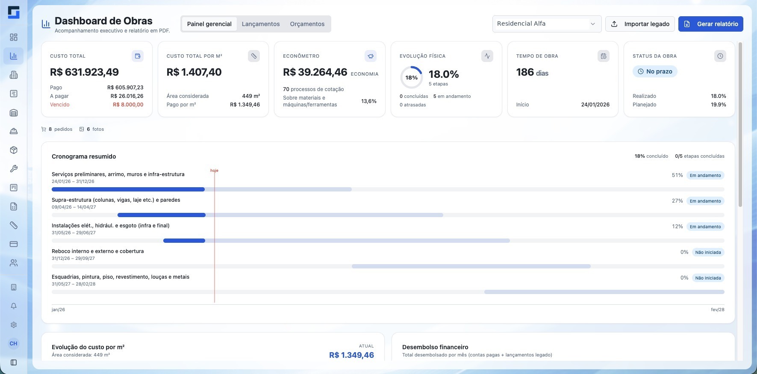The image size is (757, 374).
Task: Open the credit card sidebar icon
Action: click(14, 244)
